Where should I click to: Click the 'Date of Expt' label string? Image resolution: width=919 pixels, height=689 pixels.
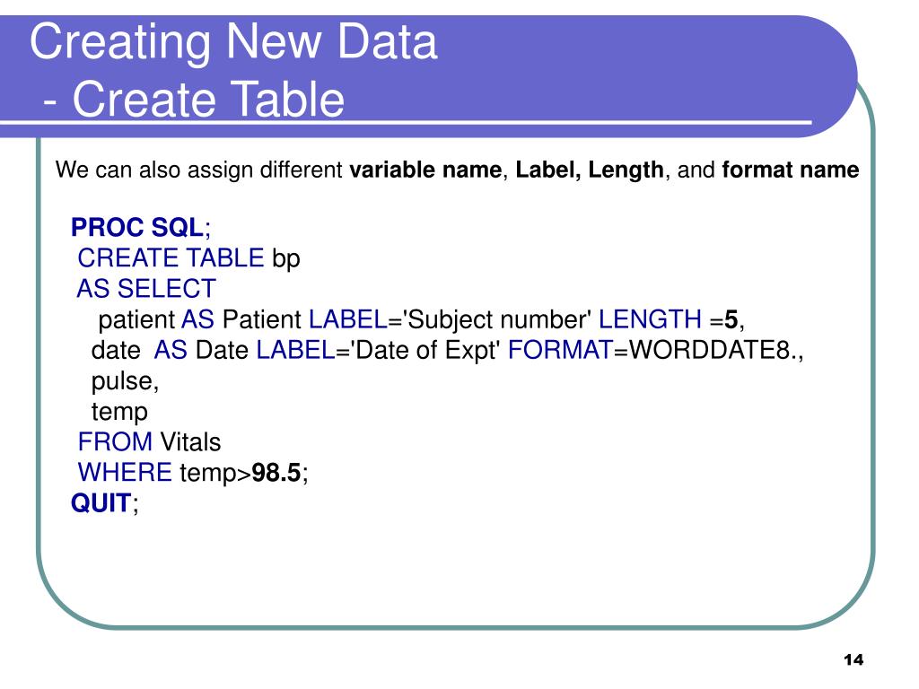point(424,351)
